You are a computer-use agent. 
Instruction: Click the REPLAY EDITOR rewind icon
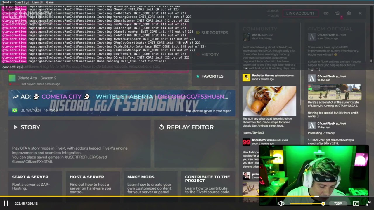[162, 127]
